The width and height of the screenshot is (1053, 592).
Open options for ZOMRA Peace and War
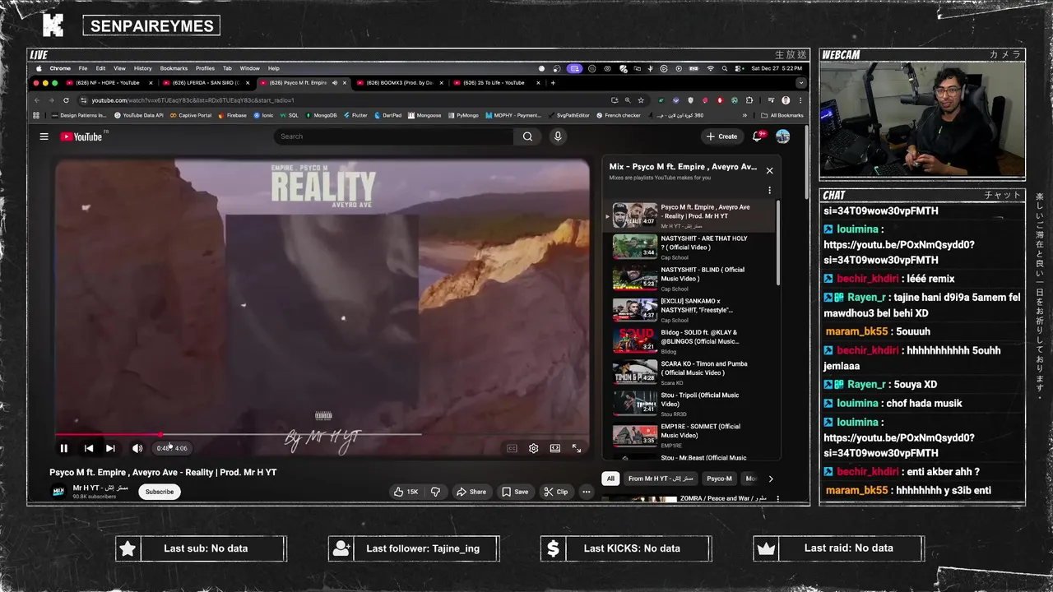coord(777,498)
